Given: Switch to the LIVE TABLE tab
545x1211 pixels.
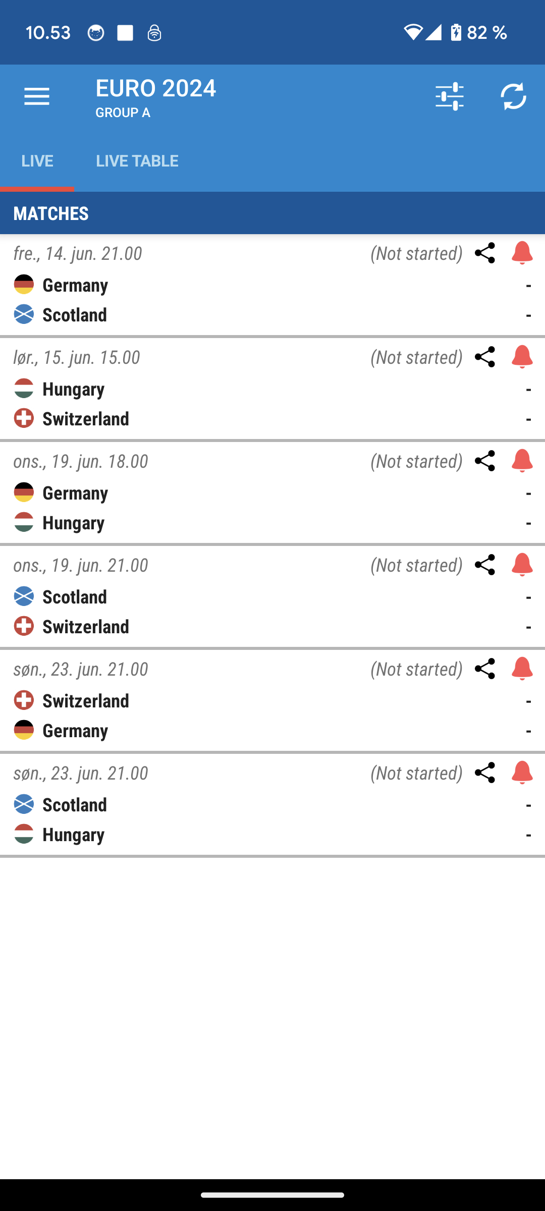Looking at the screenshot, I should [137, 161].
